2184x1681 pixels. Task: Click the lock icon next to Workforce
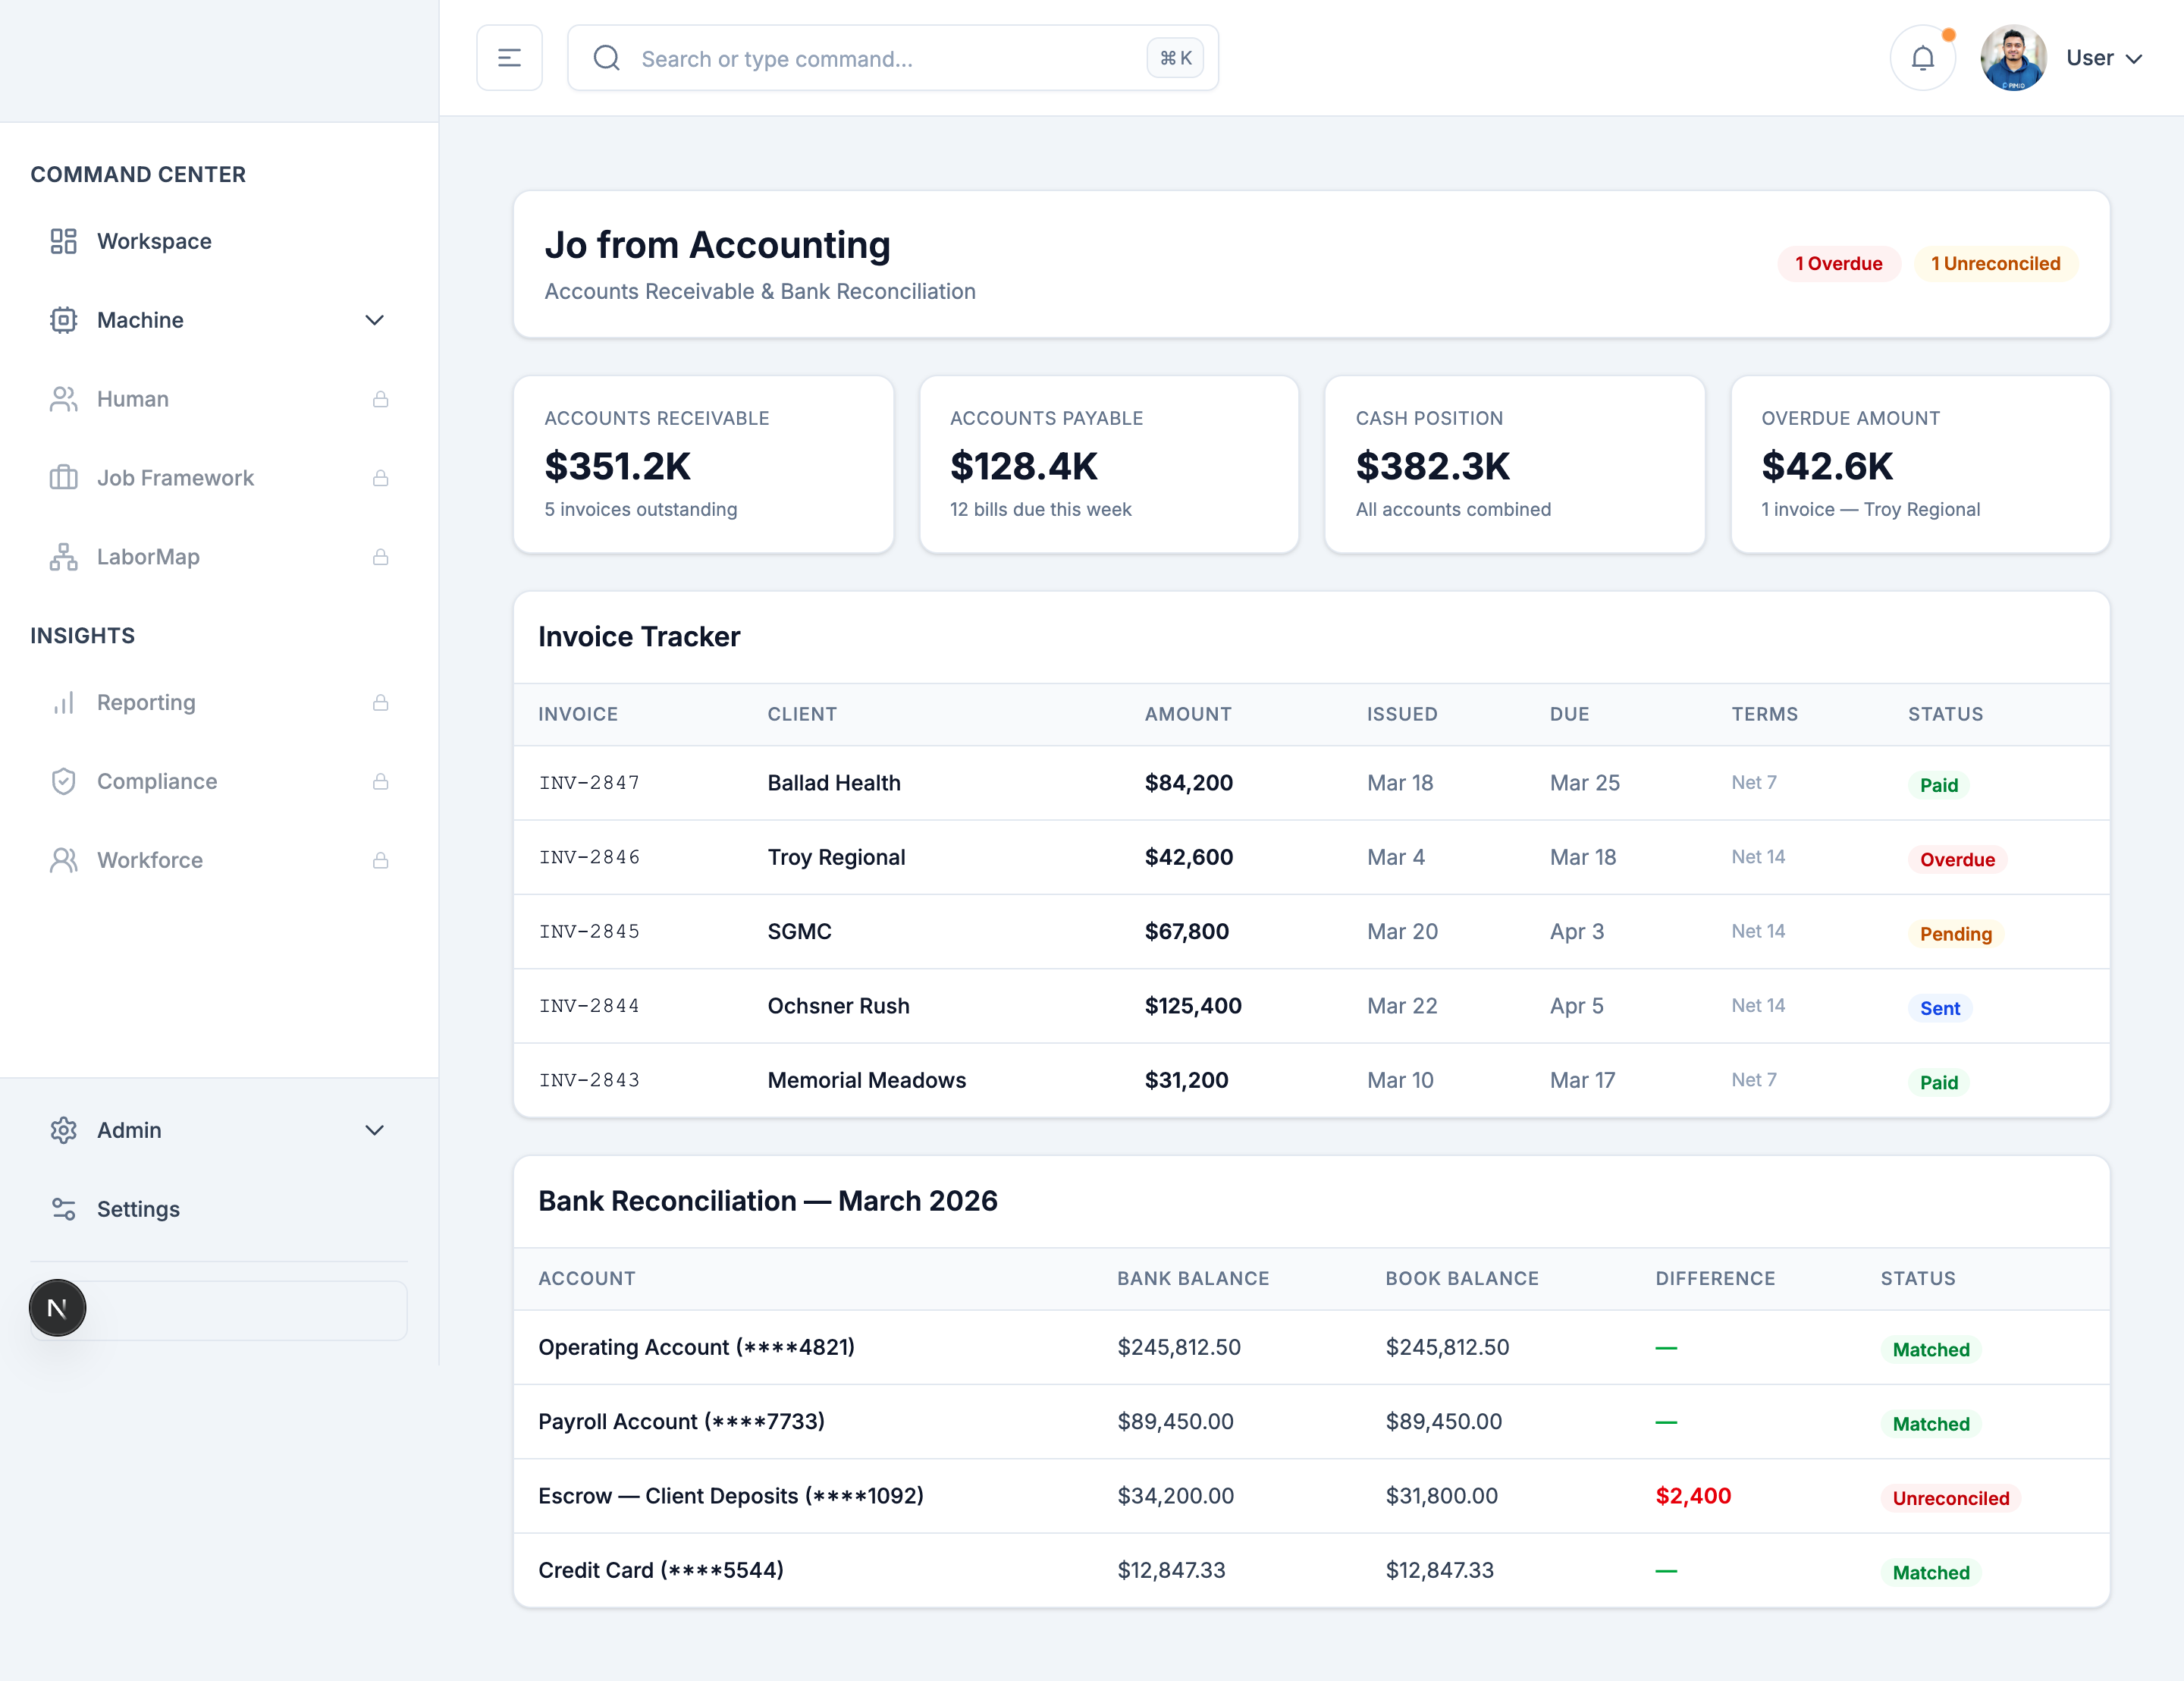pyautogui.click(x=380, y=860)
